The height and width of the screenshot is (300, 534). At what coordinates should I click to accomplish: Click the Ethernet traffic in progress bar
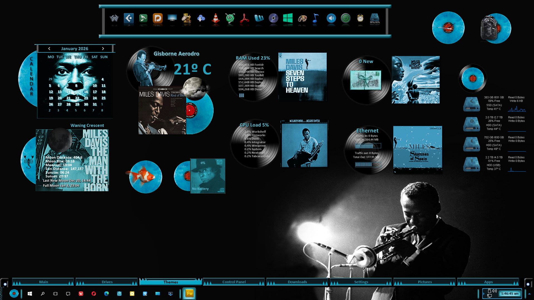[368, 146]
